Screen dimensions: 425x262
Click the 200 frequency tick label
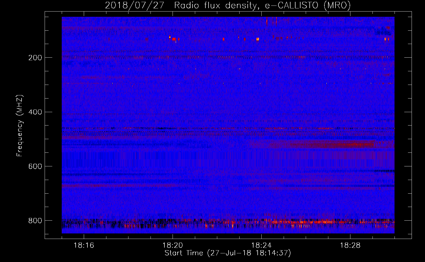pyautogui.click(x=35, y=58)
